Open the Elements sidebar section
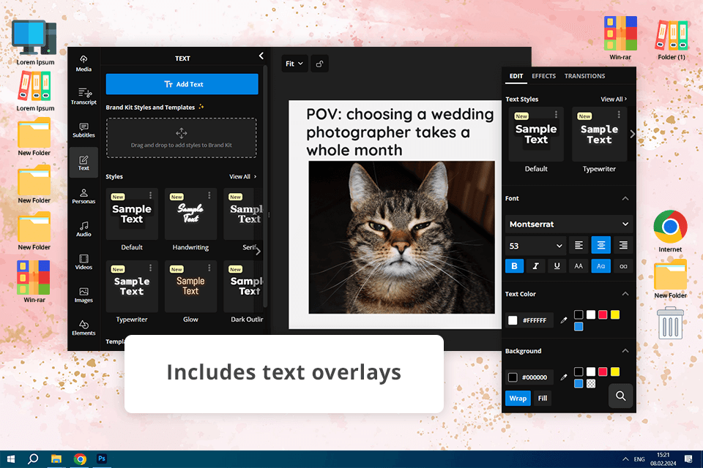 pos(83,328)
